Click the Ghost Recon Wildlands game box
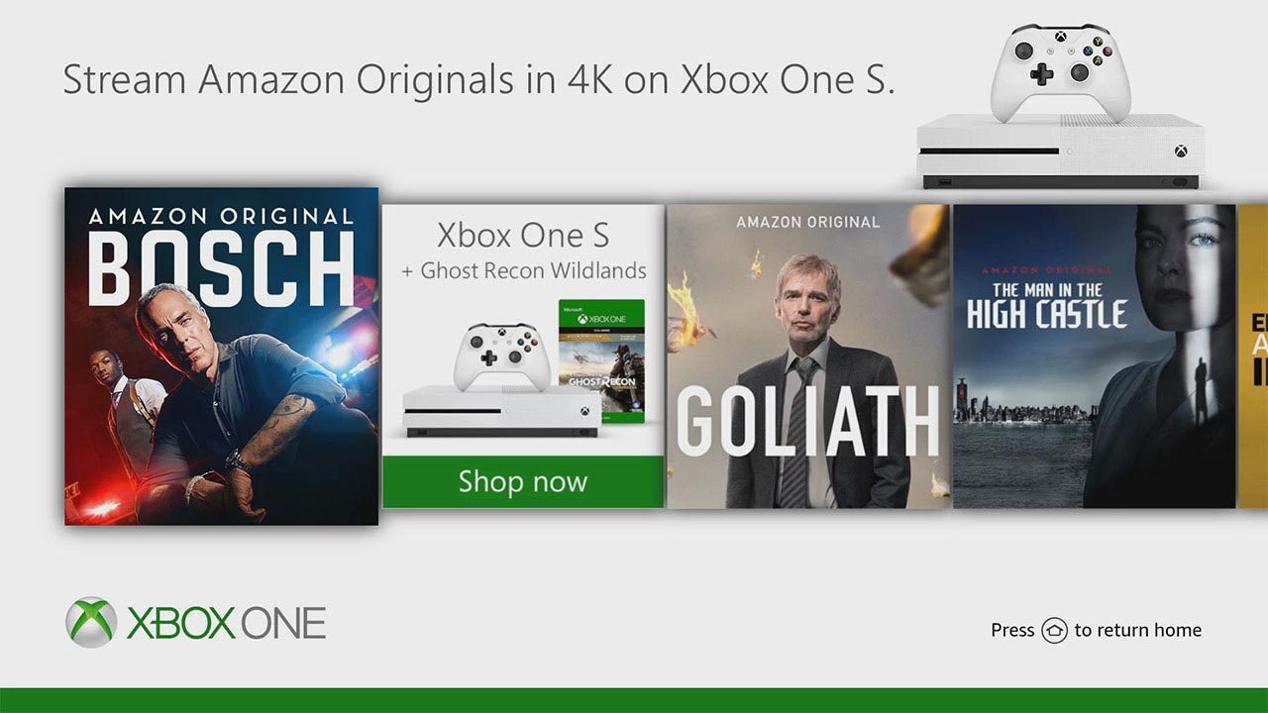 click(x=601, y=361)
